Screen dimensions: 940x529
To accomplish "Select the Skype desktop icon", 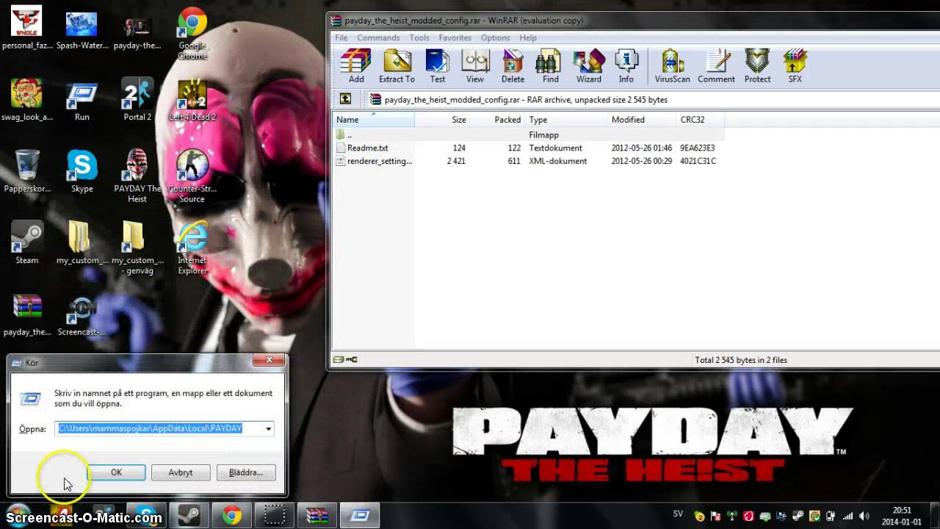I will tap(82, 171).
